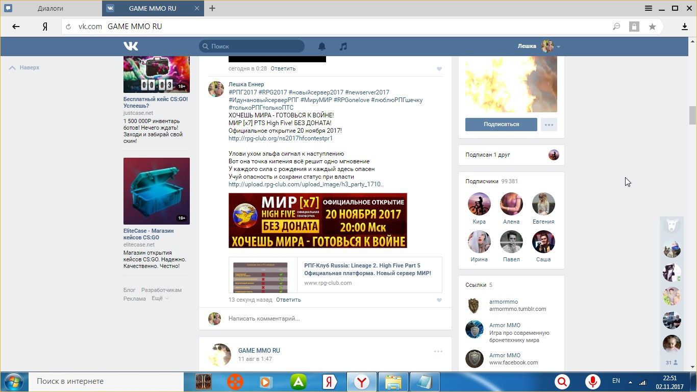The image size is (697, 392).
Task: Reply to the 13 секунд назад comment
Action: (x=288, y=300)
